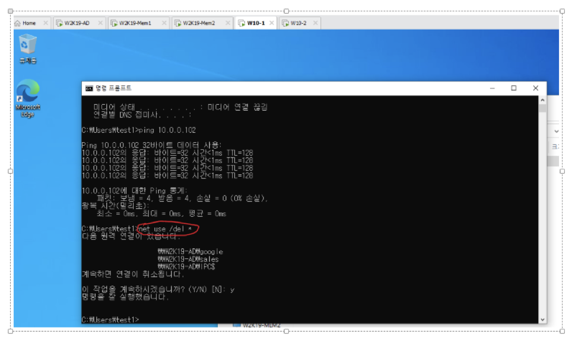572x346 pixels.
Task: Close the W10-2 tab
Action: (316, 23)
